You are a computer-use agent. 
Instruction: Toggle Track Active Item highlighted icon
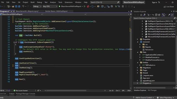[x=163, y=15]
